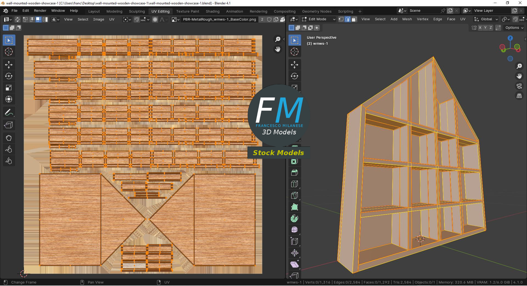Select the Select Box tool in UV editor
This screenshot has height=286, width=527.
(9, 40)
